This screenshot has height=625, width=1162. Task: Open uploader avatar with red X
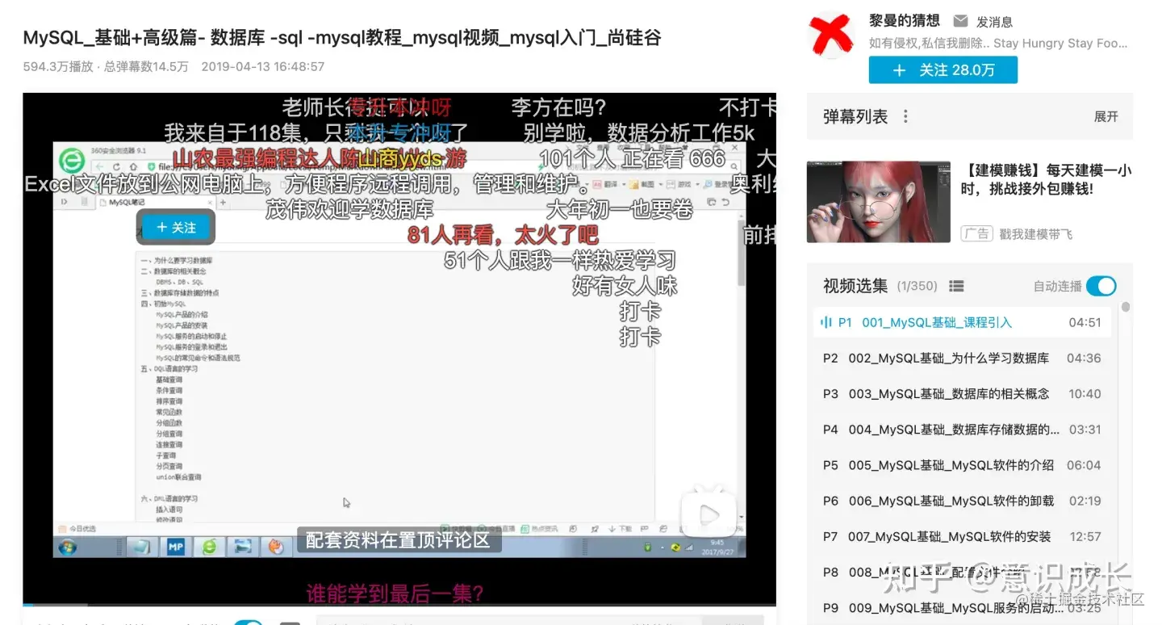[832, 36]
